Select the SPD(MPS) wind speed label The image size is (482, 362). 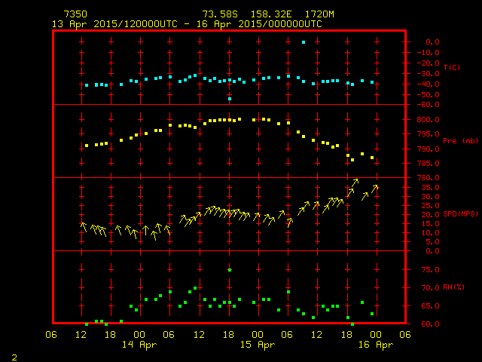tap(461, 214)
